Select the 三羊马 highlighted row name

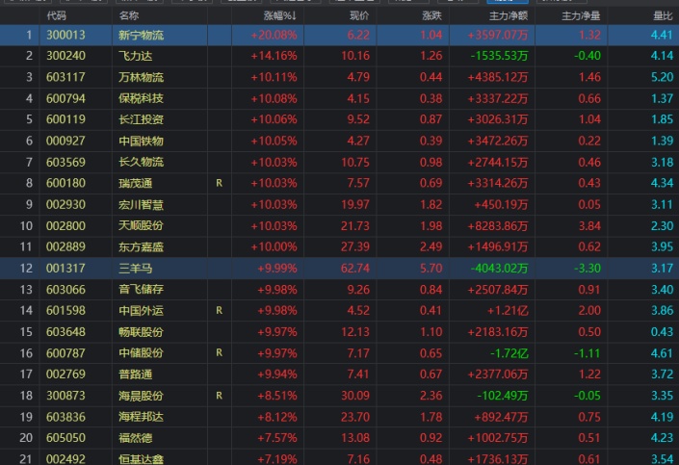135,268
